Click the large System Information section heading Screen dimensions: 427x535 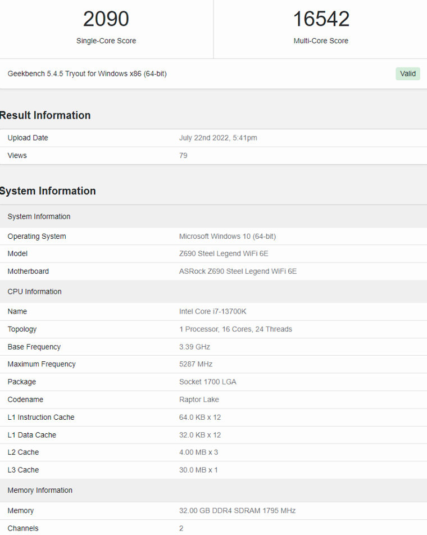pos(48,191)
